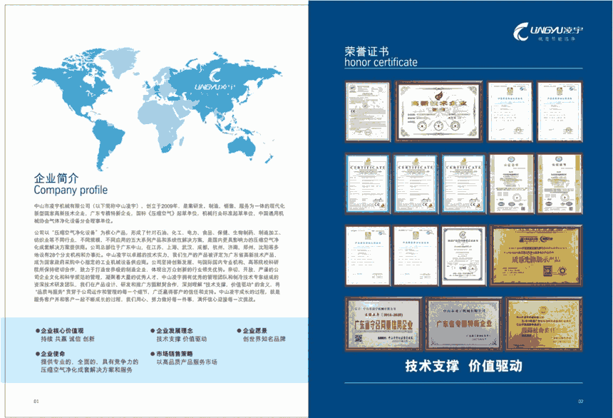This screenshot has width=613, height=418.
Task: Select the 企业发展理念 label
Action: [175, 331]
